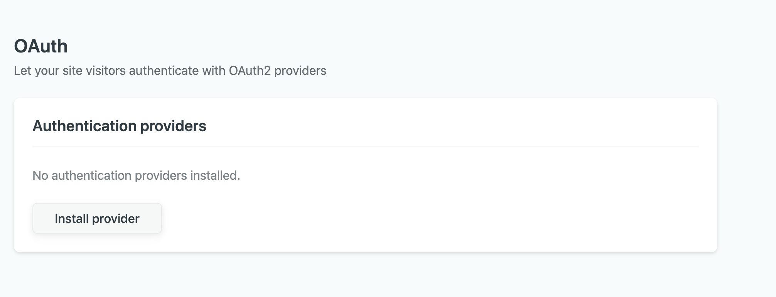Click the word 'Let' starting the subtitle
Image resolution: width=776 pixels, height=297 pixels.
click(22, 71)
